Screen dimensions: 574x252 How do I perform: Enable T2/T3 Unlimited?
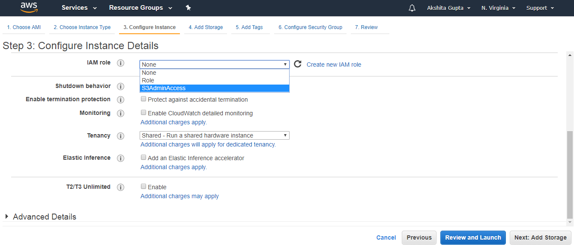143,186
